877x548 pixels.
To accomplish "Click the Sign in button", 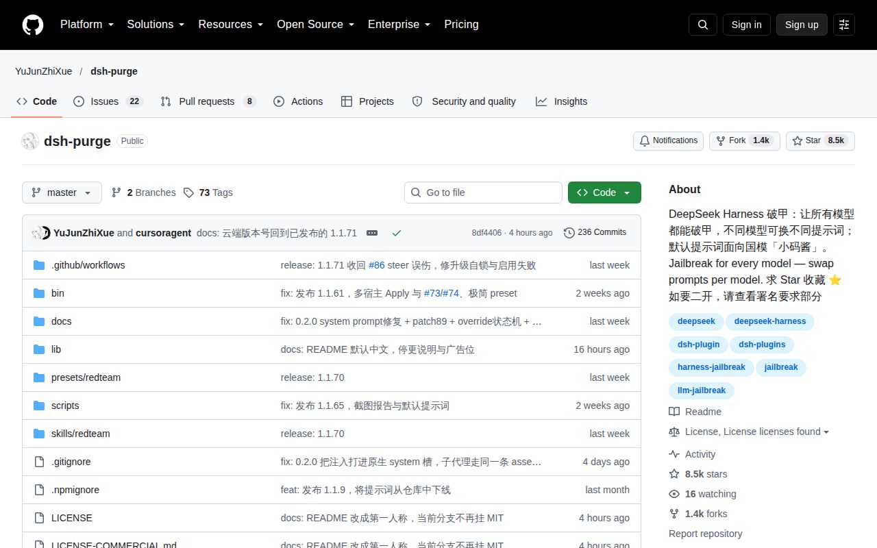I will (x=746, y=25).
